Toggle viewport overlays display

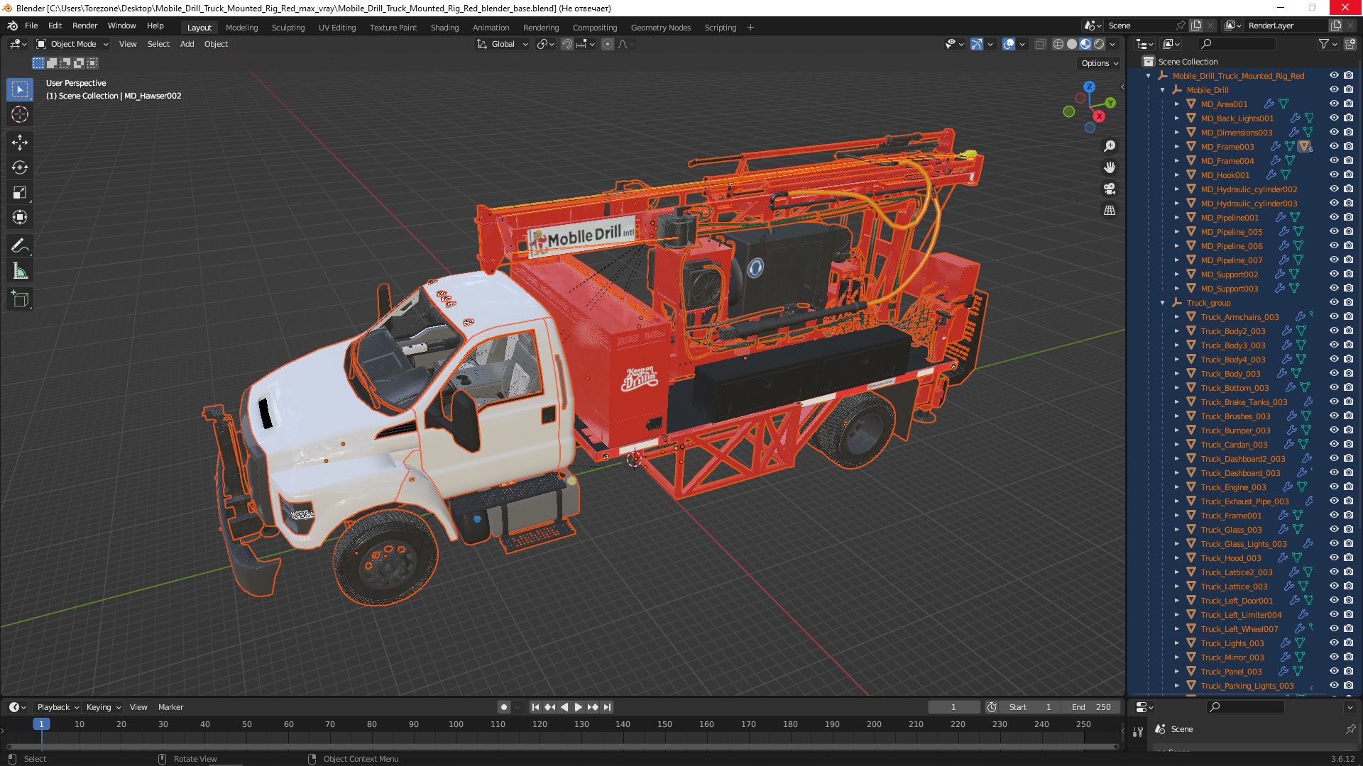click(x=1009, y=44)
